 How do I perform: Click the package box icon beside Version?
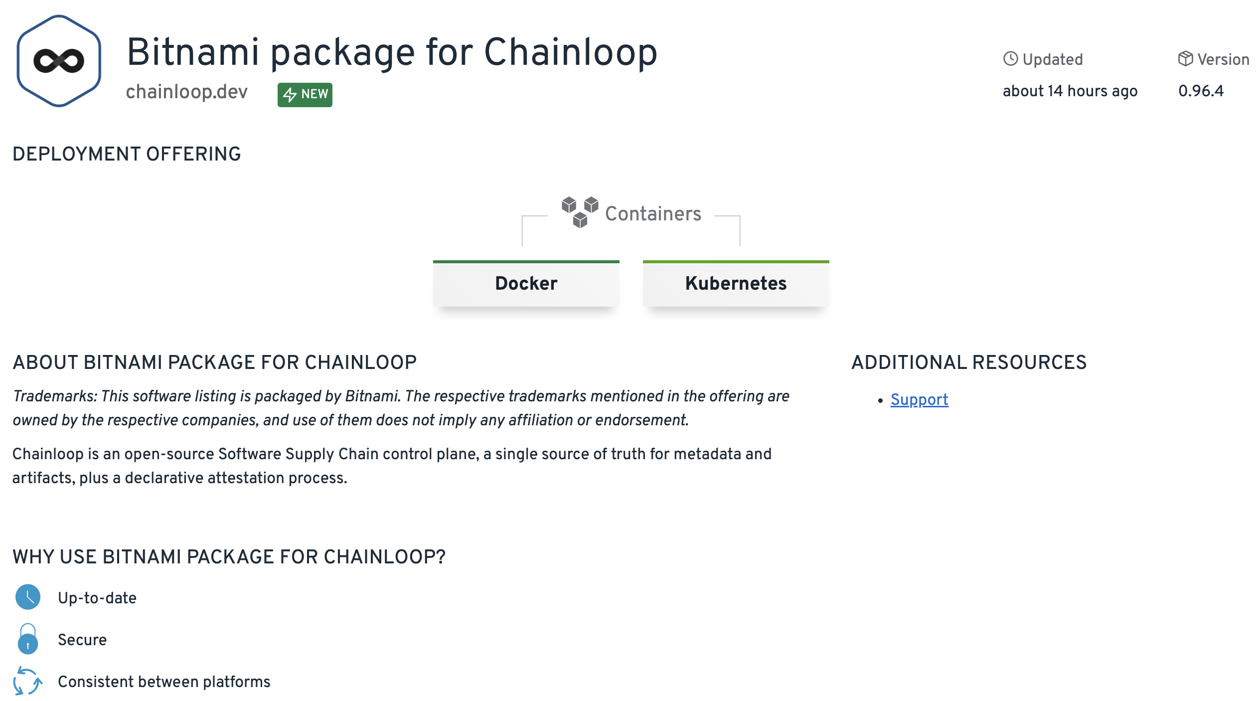1185,59
